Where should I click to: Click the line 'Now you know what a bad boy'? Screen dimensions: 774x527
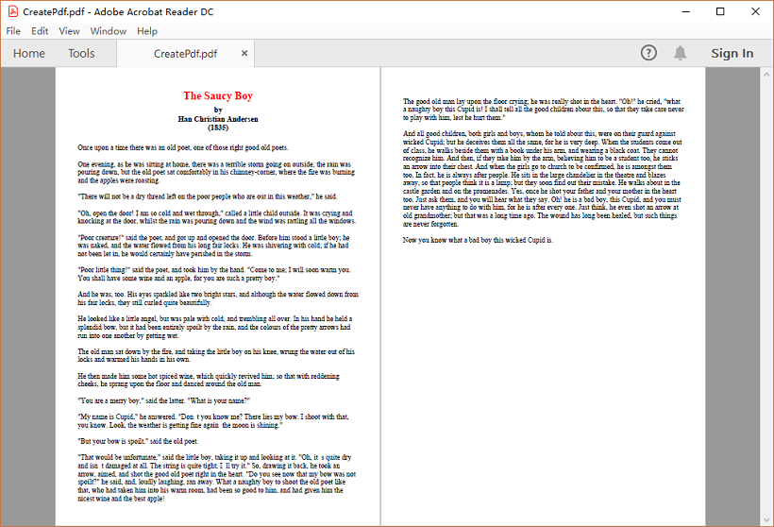tap(478, 240)
